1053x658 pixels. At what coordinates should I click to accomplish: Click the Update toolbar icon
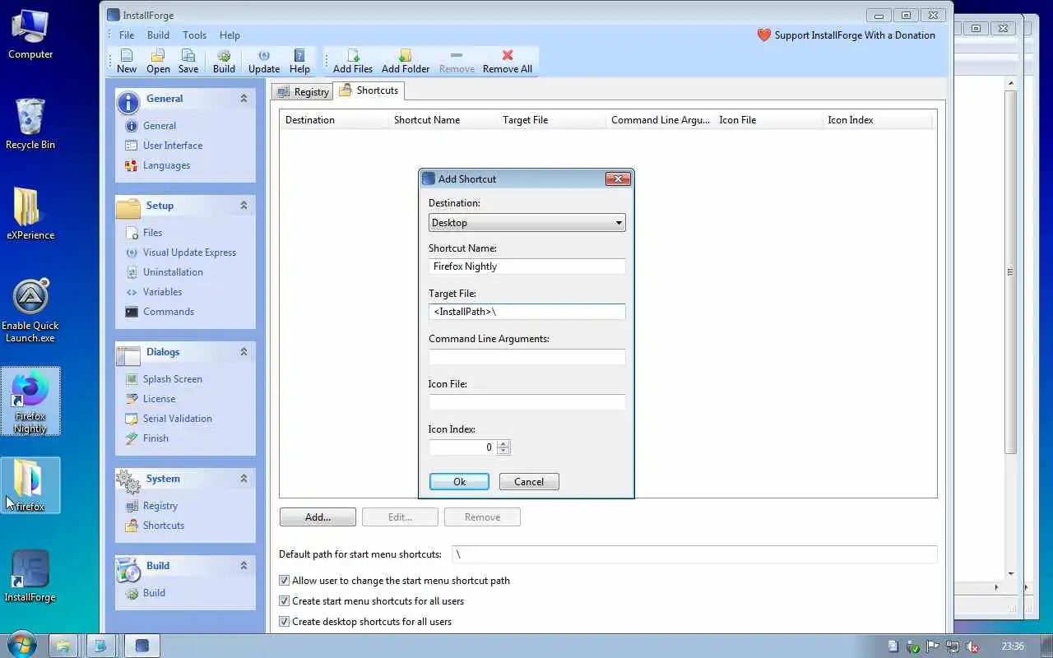tap(264, 61)
